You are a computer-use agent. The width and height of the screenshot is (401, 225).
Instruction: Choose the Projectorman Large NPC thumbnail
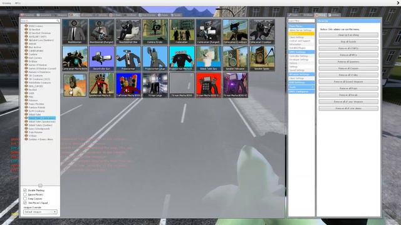(155, 58)
